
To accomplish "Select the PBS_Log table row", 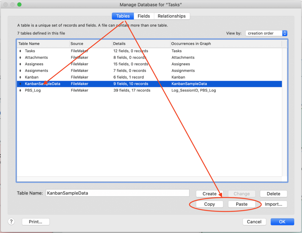I will click(x=150, y=90).
